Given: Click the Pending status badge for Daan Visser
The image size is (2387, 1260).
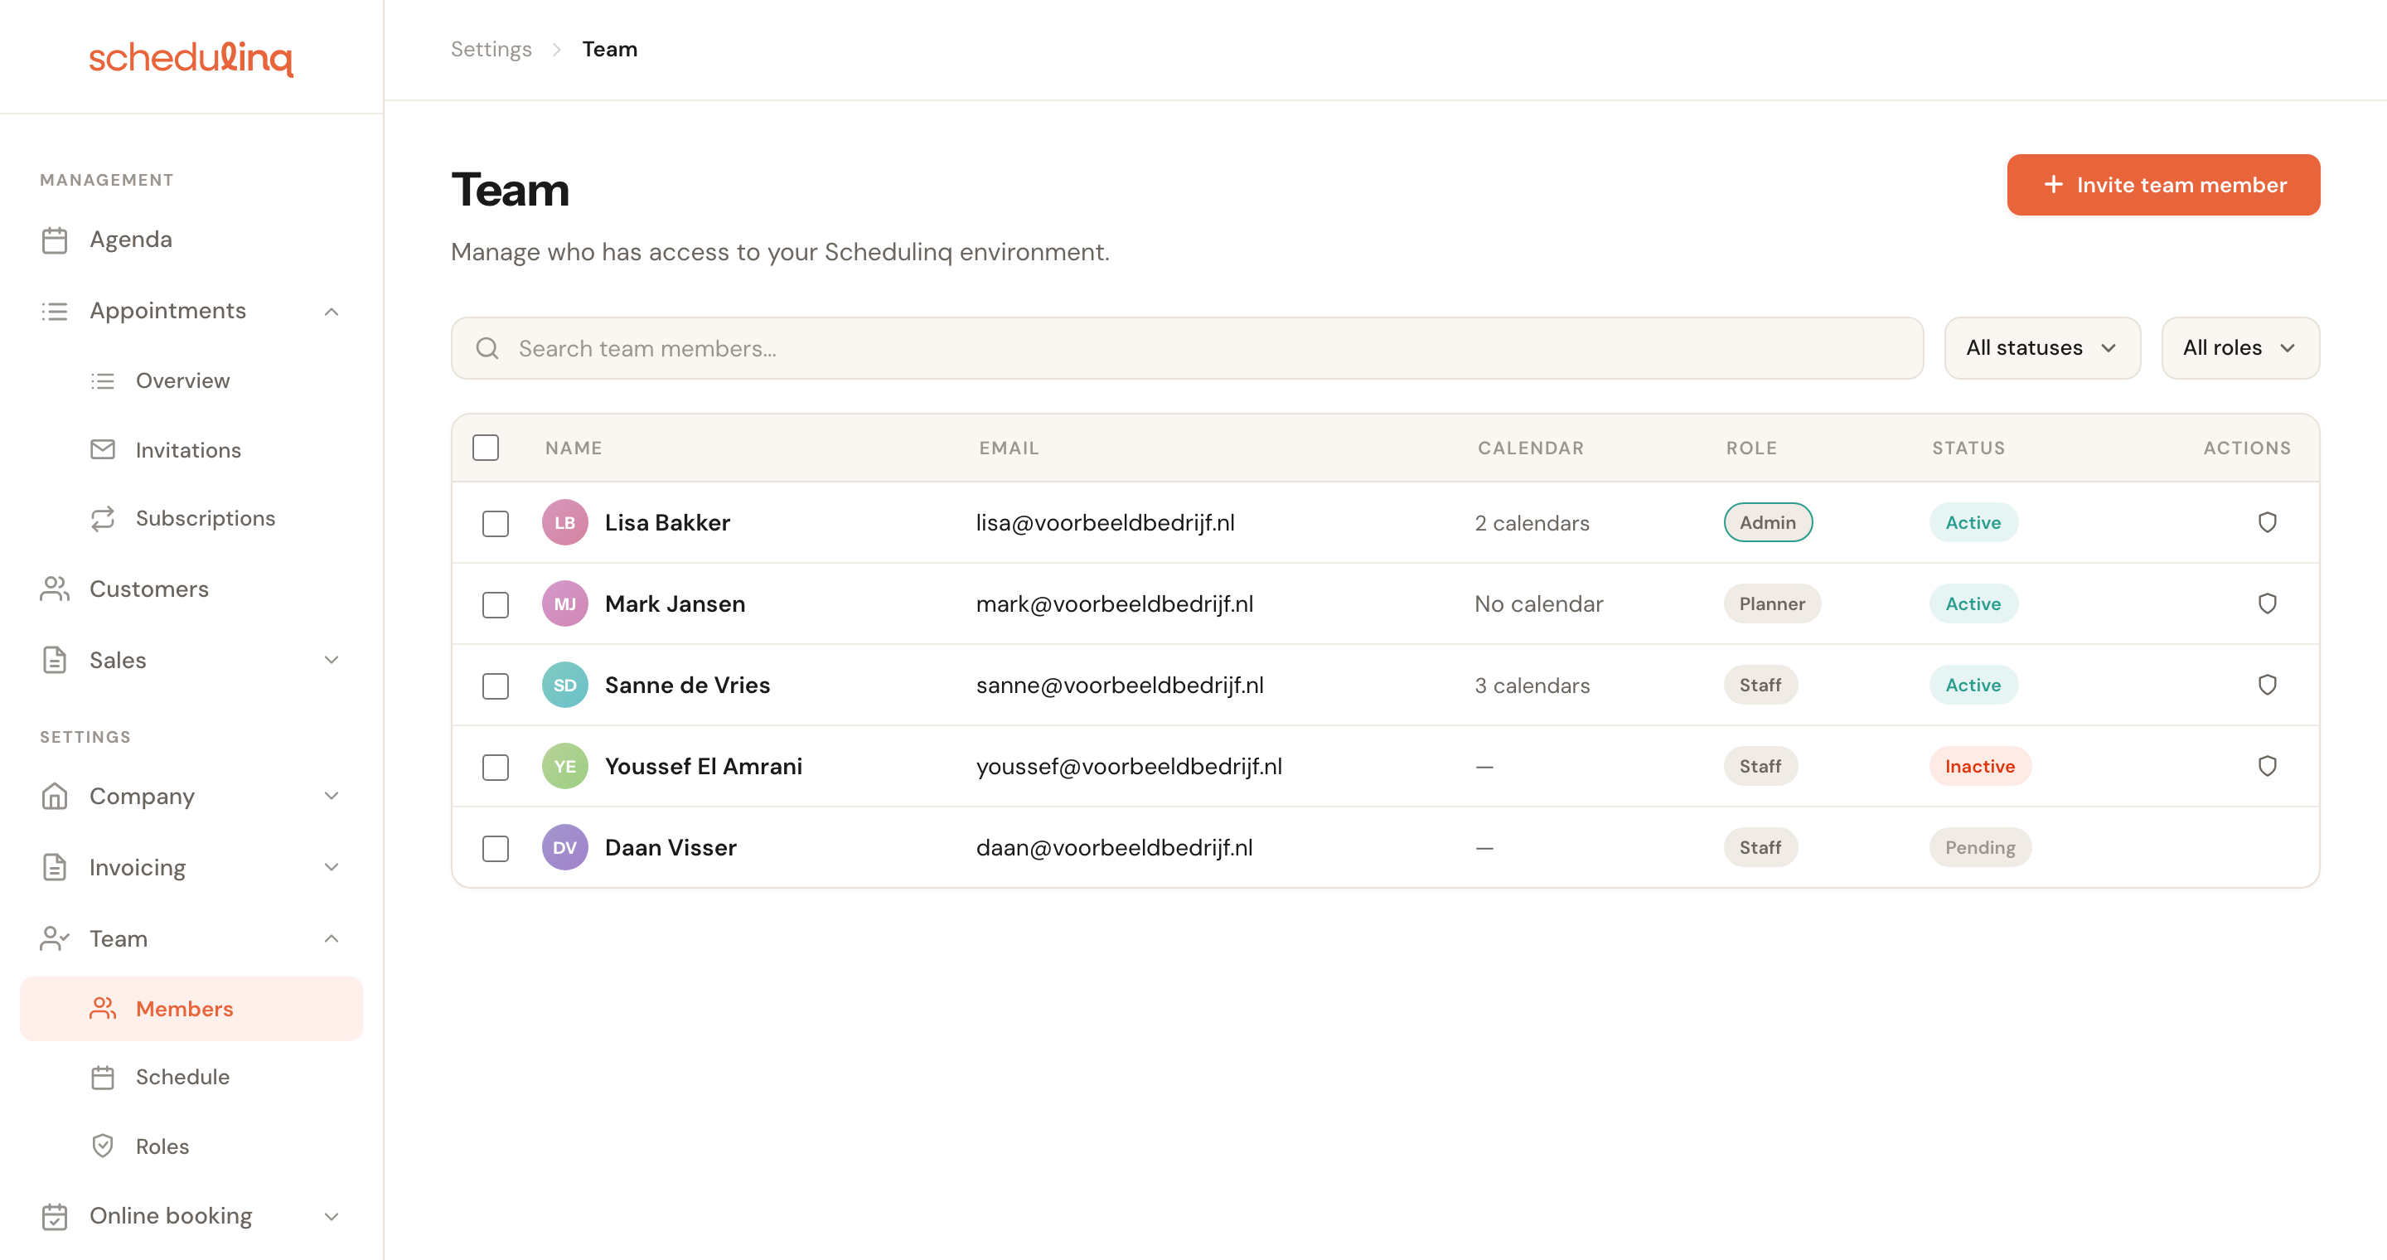Looking at the screenshot, I should (x=1980, y=848).
